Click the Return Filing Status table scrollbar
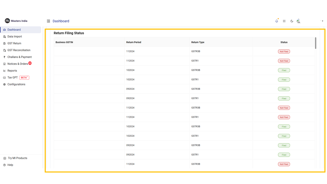The width and height of the screenshot is (327, 184). tap(316, 43)
